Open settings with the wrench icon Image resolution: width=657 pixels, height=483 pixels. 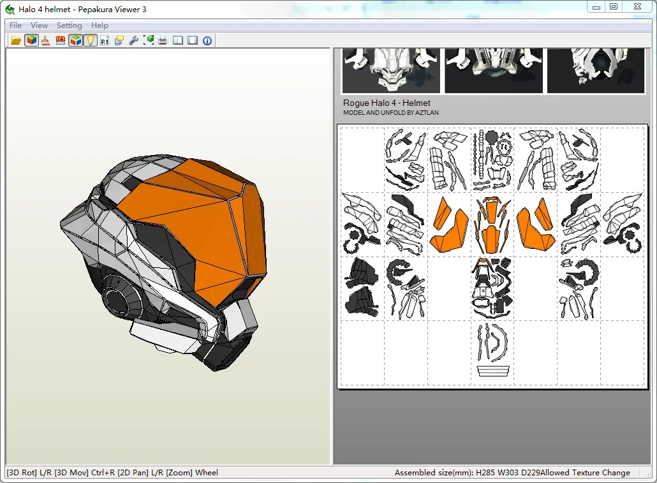tap(134, 41)
